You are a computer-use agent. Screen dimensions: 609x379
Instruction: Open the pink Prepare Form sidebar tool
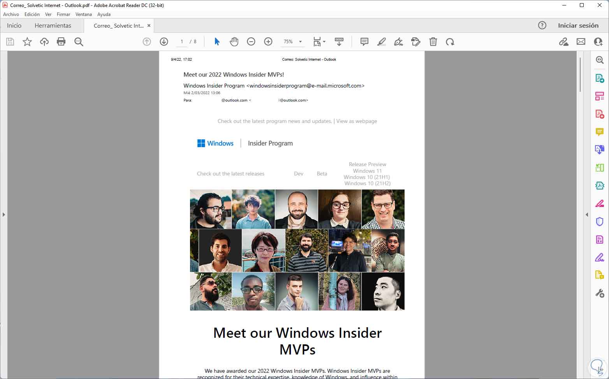600,239
